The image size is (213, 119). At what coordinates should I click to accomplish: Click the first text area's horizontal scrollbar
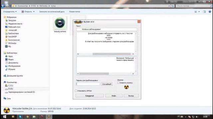(106, 54)
